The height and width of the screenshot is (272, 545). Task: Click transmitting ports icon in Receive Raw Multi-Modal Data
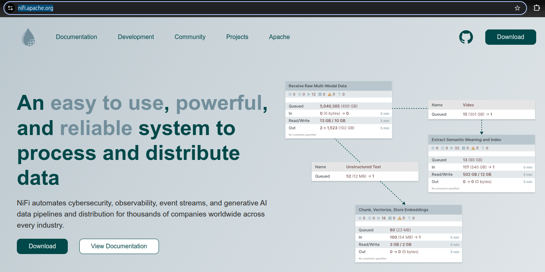click(x=290, y=94)
